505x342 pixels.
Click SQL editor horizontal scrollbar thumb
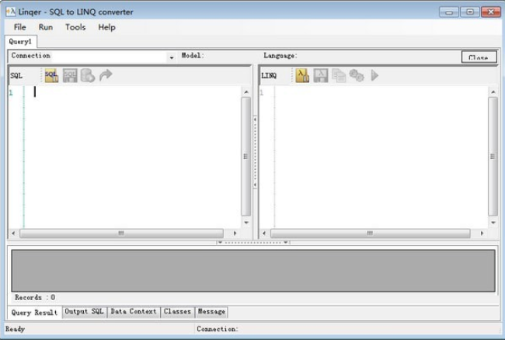point(121,233)
